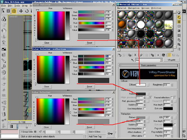The image size is (187, 140).
Task: Click reactor Rigid Body Collection cubes icon
Action: 4,19
